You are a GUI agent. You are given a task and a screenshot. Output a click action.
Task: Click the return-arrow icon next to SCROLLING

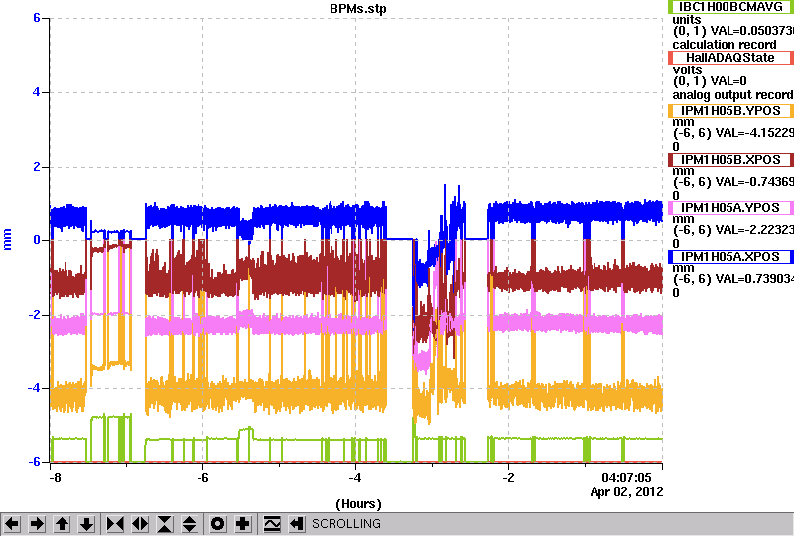(x=297, y=524)
